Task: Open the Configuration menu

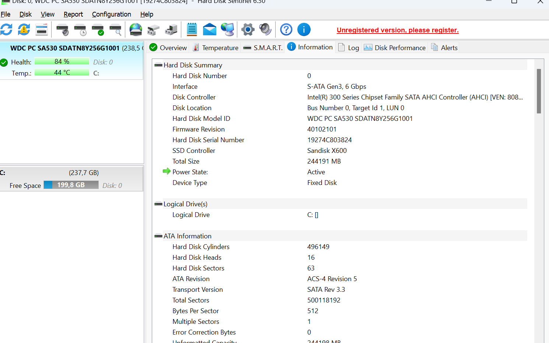Action: [111, 14]
